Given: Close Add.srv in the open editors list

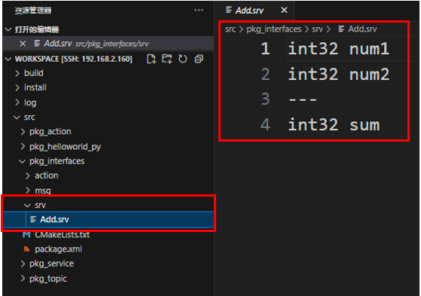Looking at the screenshot, I should 23,44.
